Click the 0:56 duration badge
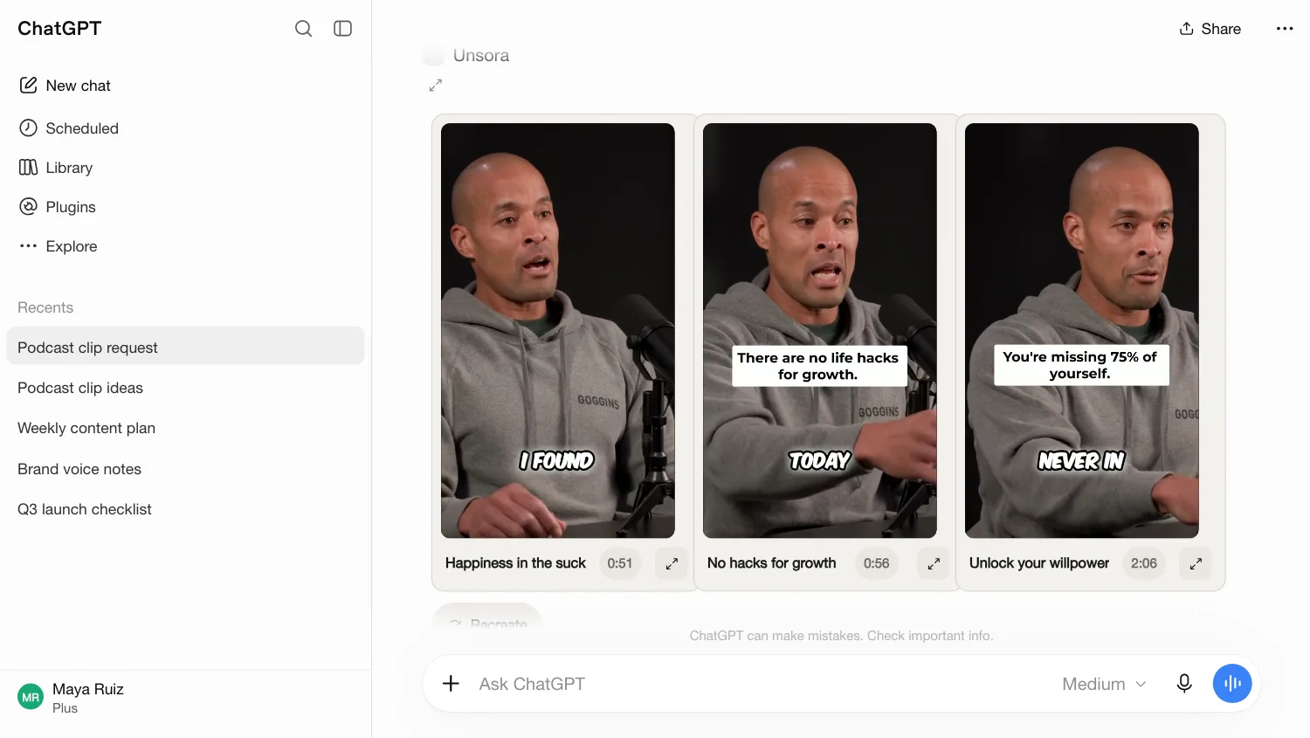Image resolution: width=1310 pixels, height=738 pixels. coord(877,563)
